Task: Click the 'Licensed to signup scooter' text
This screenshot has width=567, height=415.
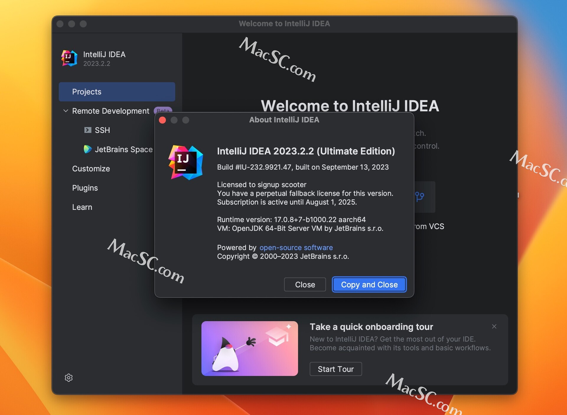Action: (262, 184)
